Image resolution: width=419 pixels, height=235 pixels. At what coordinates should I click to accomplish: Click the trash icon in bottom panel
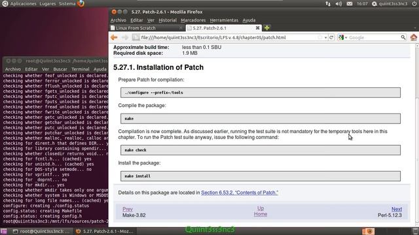(415, 231)
